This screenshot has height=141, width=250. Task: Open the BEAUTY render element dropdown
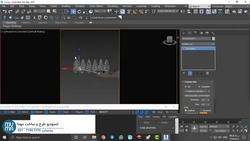[x=116, y=112]
